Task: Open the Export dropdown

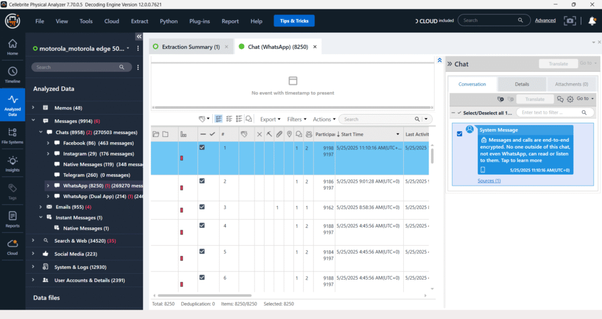Action: point(270,119)
